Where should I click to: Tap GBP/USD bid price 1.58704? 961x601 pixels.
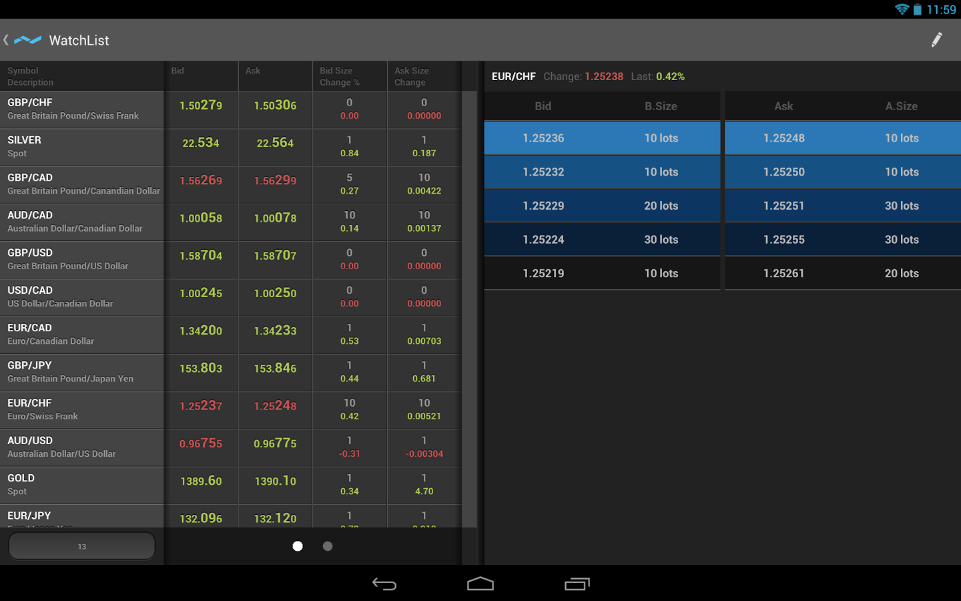[201, 256]
